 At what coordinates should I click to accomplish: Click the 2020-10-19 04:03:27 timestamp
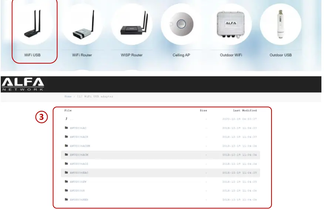(x=240, y=119)
